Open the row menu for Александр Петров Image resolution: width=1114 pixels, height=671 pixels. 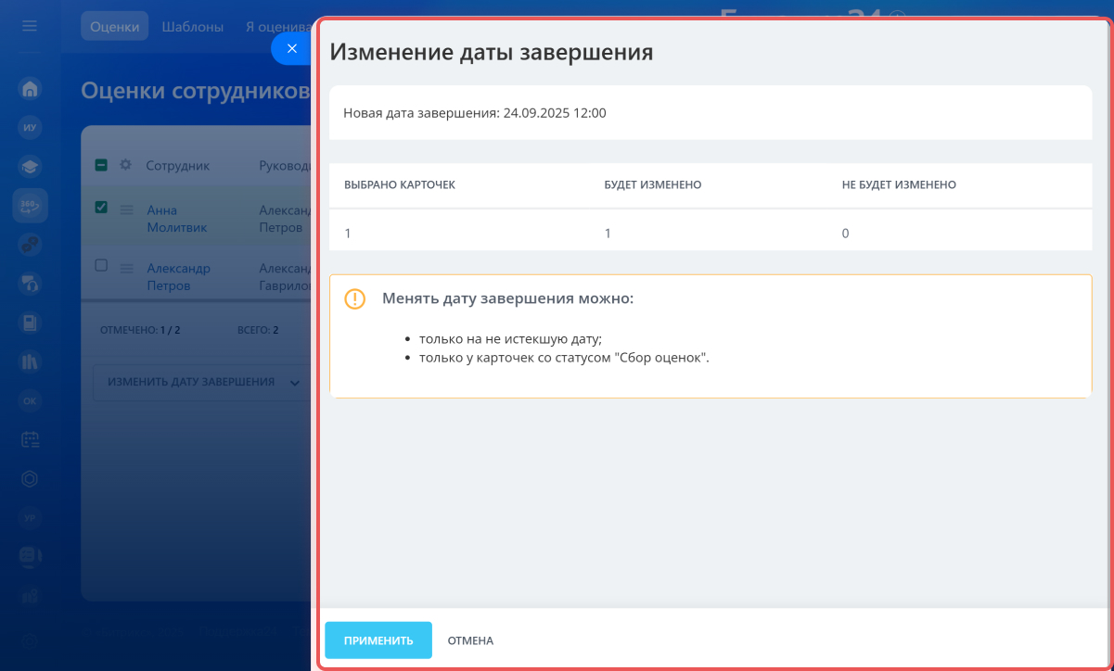point(127,267)
